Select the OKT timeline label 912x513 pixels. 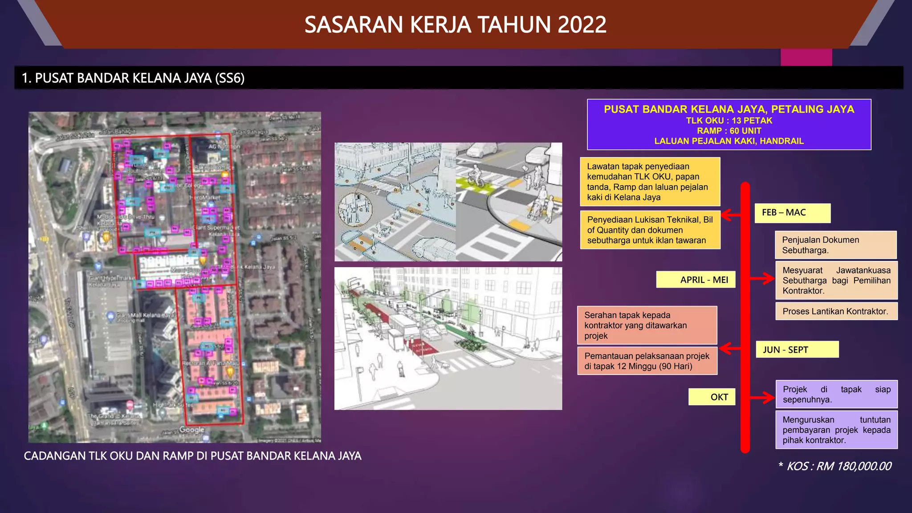pos(711,397)
